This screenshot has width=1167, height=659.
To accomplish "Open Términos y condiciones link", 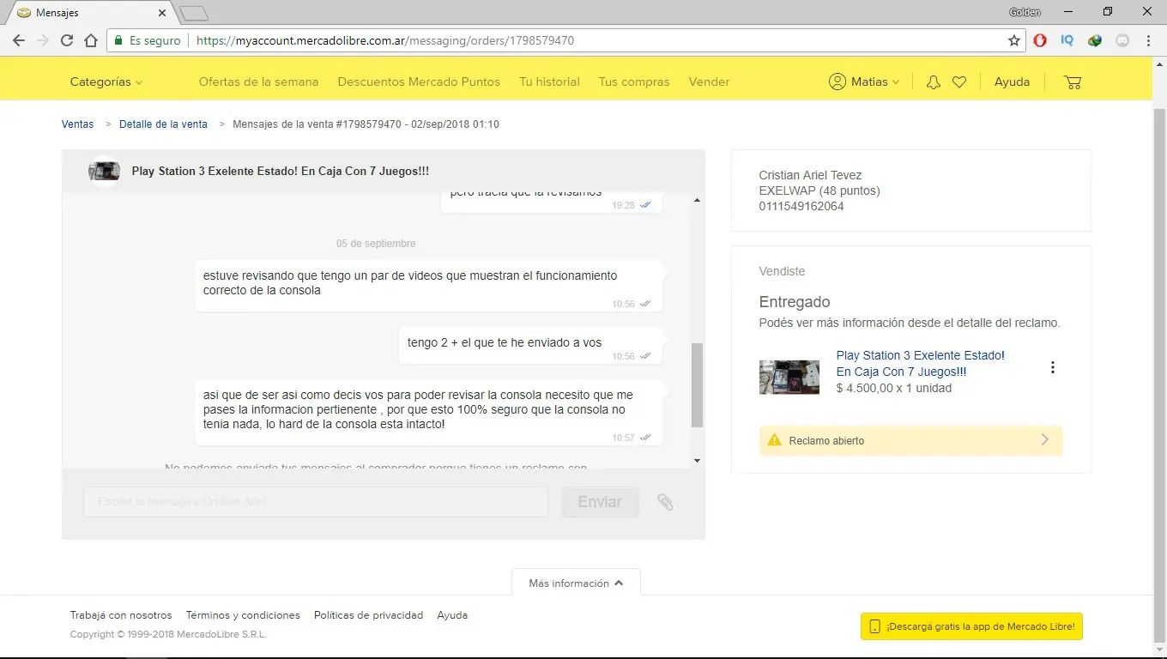I will [x=243, y=615].
